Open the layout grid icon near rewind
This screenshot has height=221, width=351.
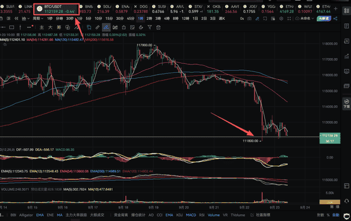pos(9,19)
